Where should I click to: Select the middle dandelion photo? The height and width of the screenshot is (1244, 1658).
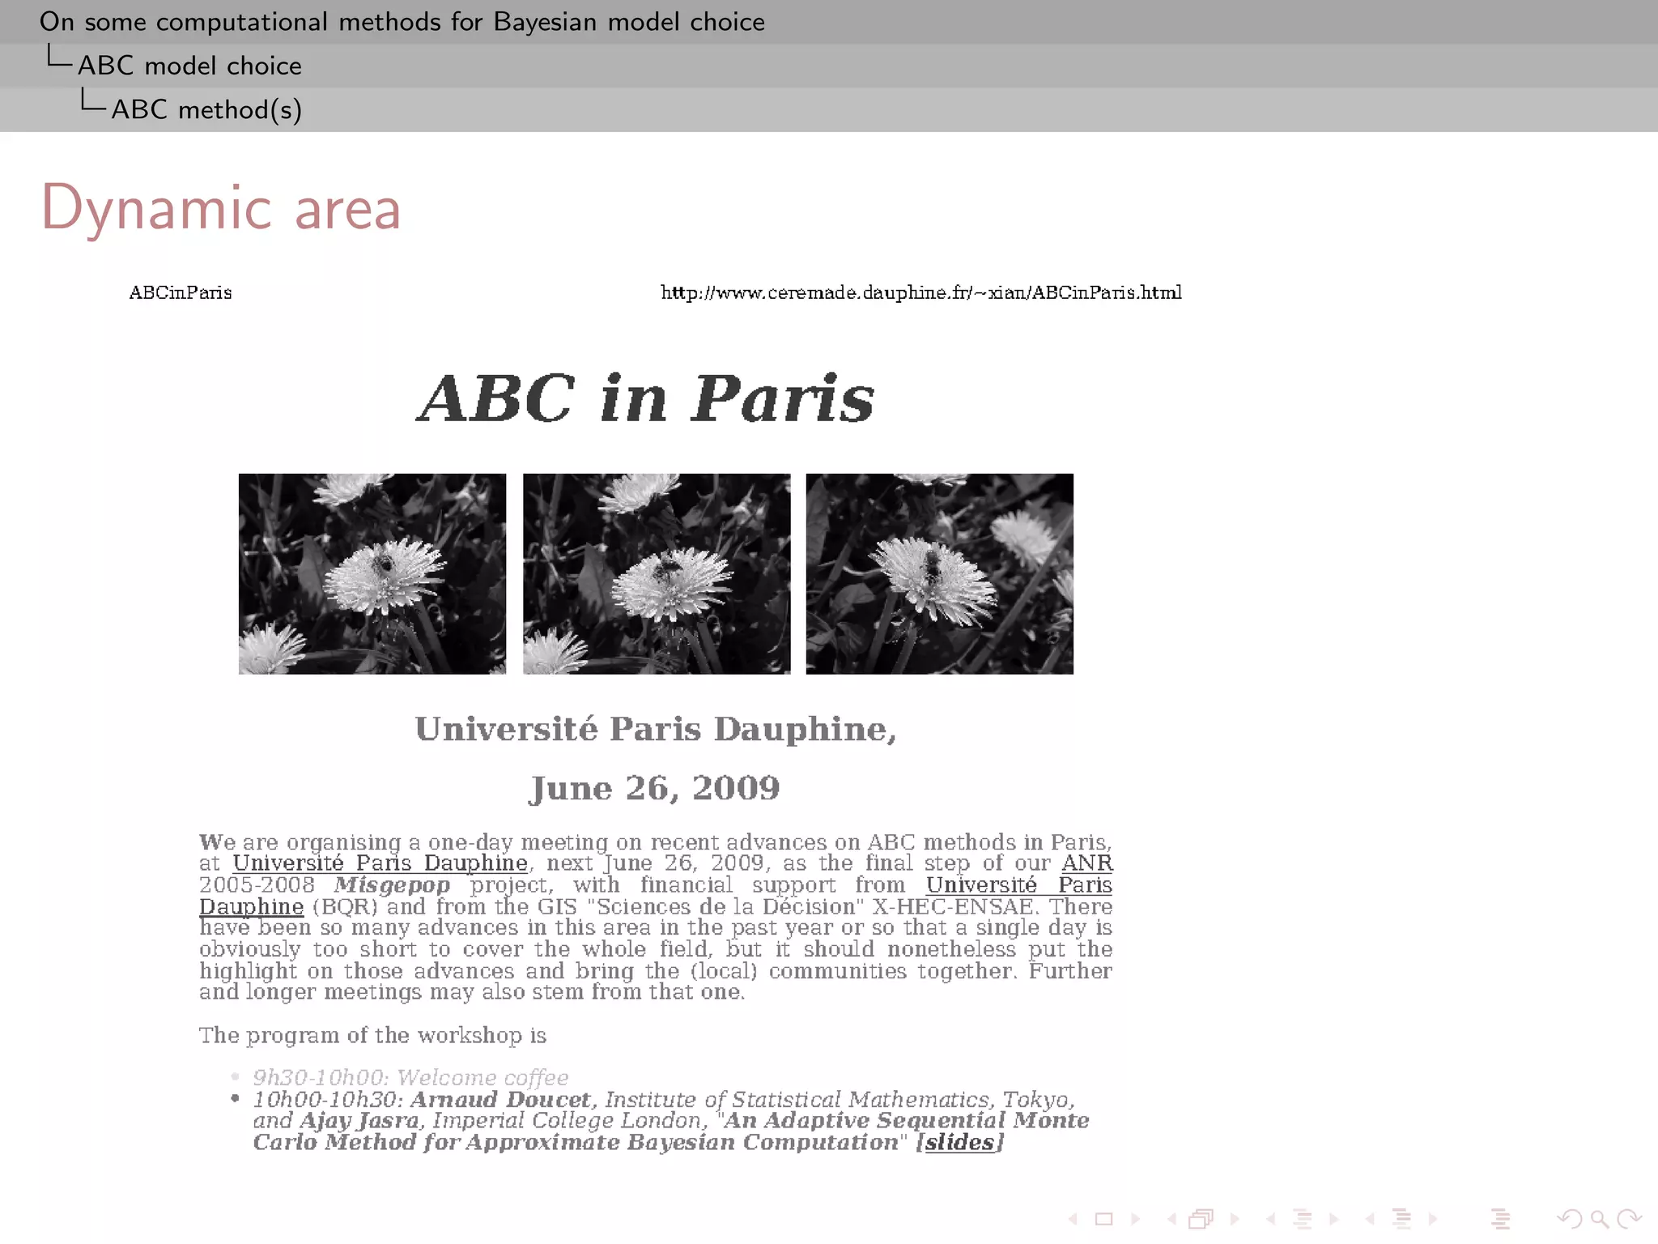[x=657, y=574]
